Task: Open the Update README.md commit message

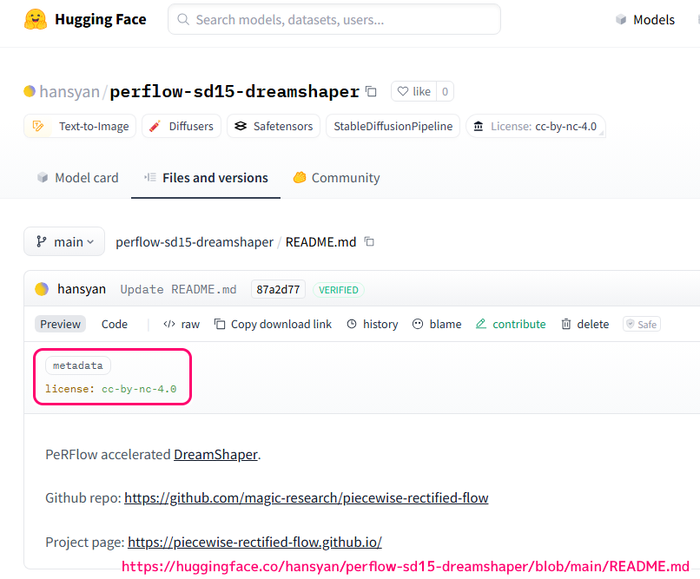Action: tap(178, 290)
